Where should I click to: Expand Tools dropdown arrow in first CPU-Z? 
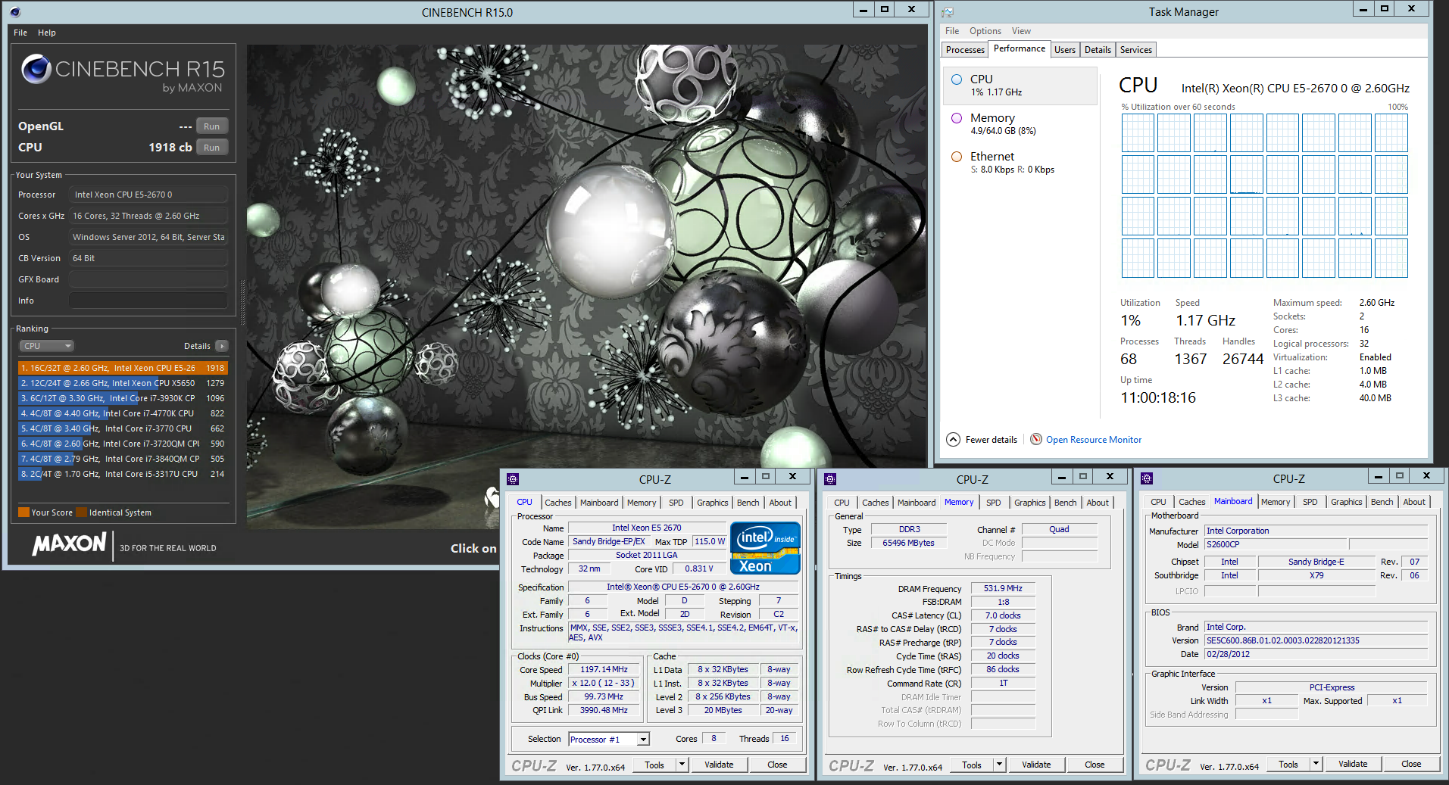(x=682, y=765)
